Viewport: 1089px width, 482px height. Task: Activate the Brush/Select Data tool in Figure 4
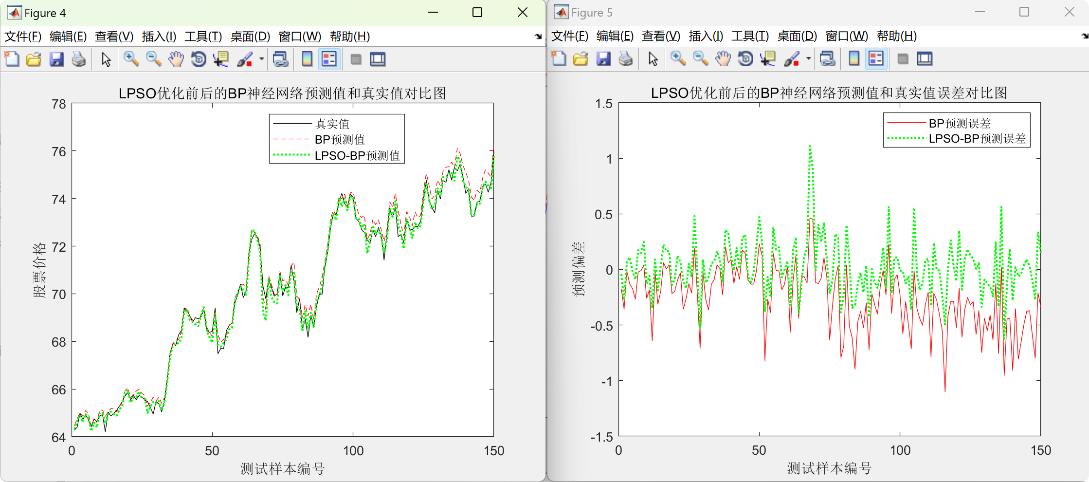click(x=244, y=59)
